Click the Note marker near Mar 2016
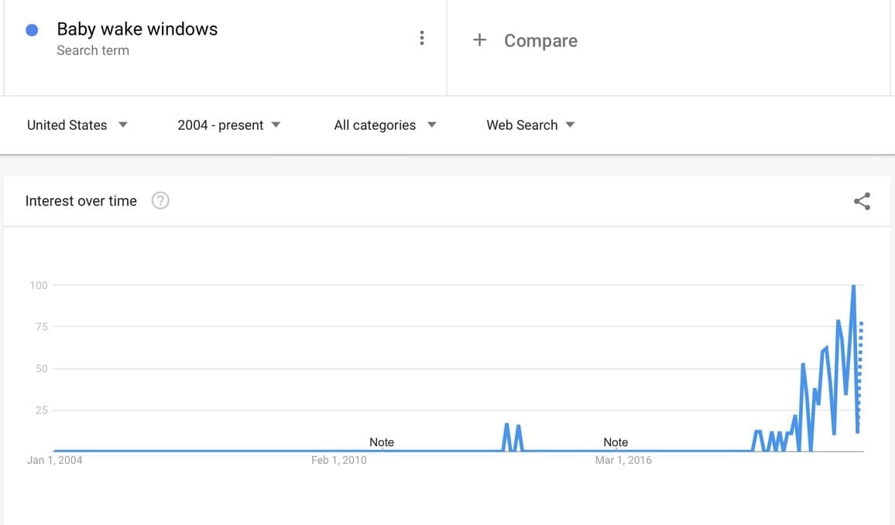This screenshot has height=525, width=895. point(616,442)
